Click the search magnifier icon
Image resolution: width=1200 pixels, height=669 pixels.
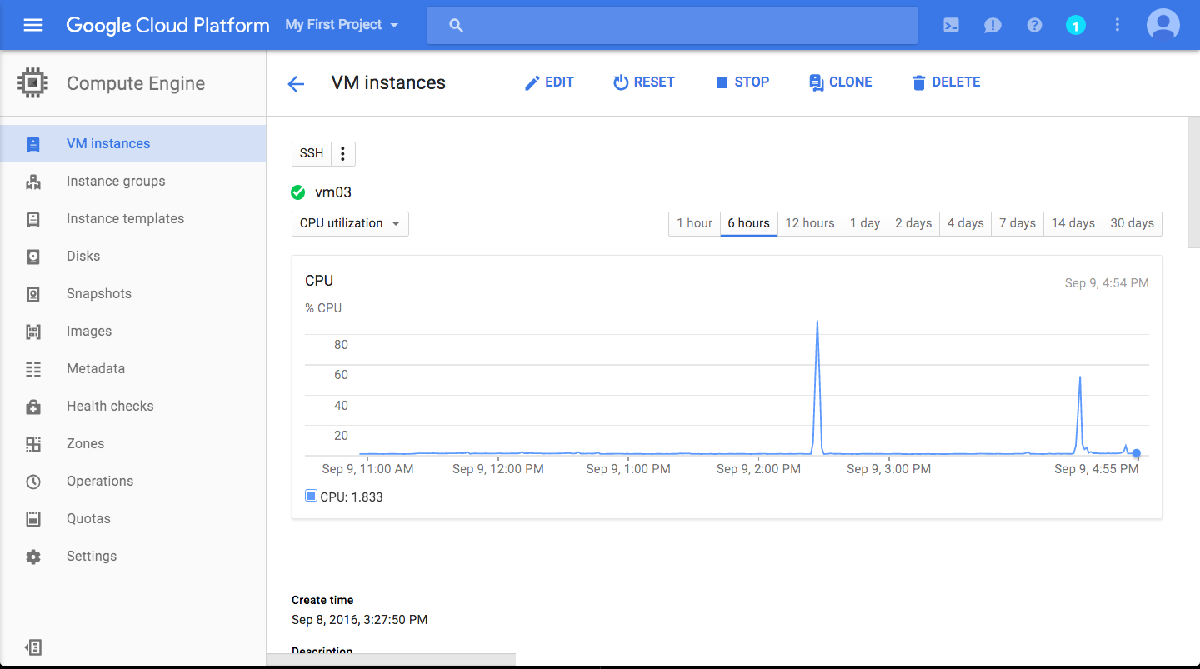pyautogui.click(x=456, y=26)
